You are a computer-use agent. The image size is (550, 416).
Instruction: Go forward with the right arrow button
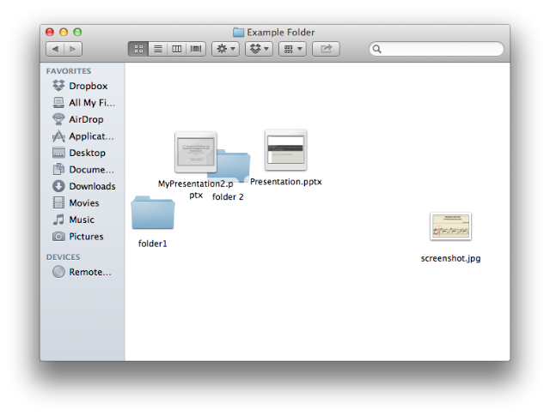pyautogui.click(x=73, y=49)
